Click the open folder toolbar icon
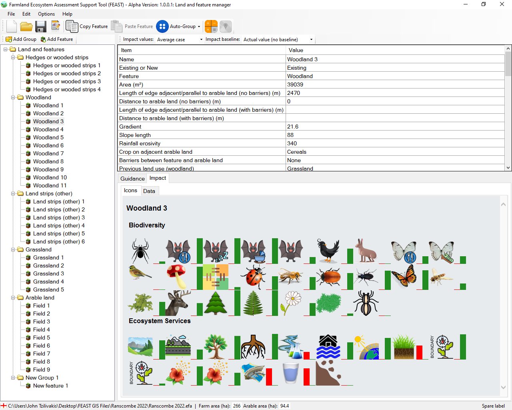The width and height of the screenshot is (512, 410). 26,26
